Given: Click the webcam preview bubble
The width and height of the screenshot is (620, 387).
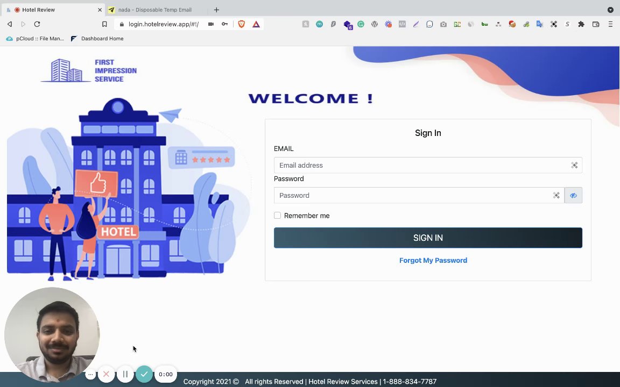Looking at the screenshot, I should tap(52, 335).
